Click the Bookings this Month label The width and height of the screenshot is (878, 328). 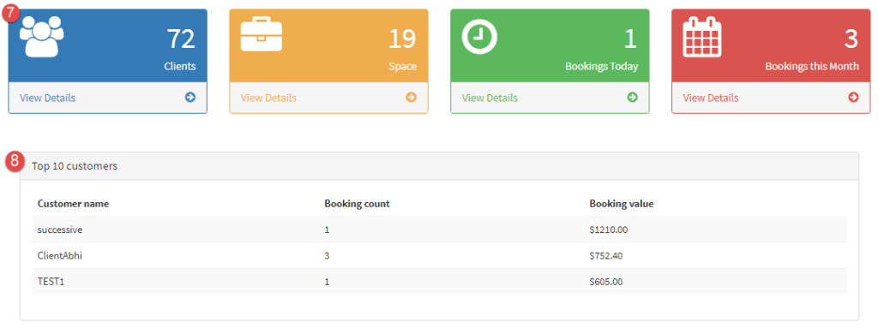pos(812,67)
